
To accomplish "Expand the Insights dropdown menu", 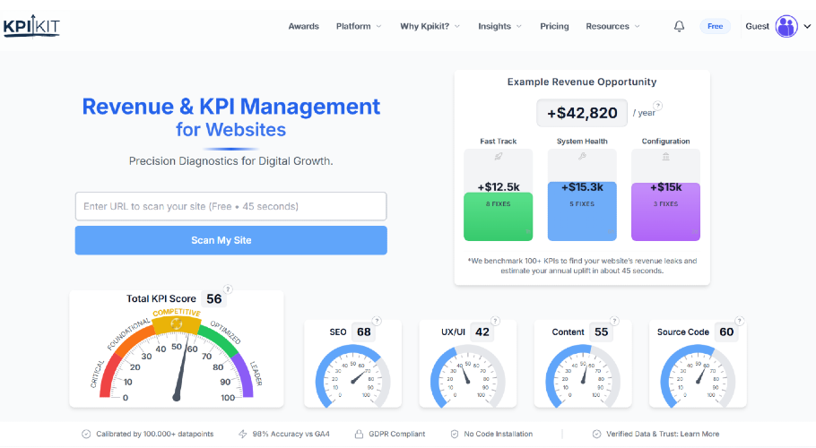I will (x=499, y=26).
